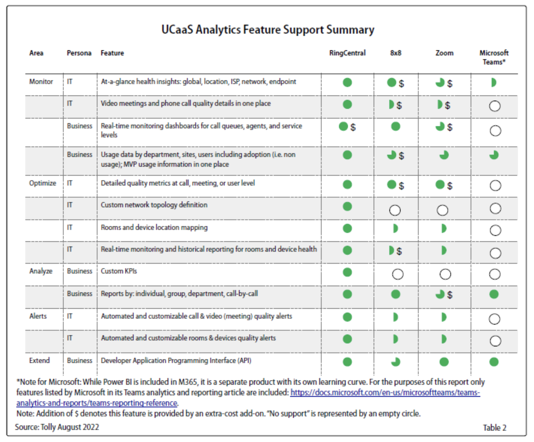Click Zoom's full circle for Developer API row

click(x=444, y=362)
